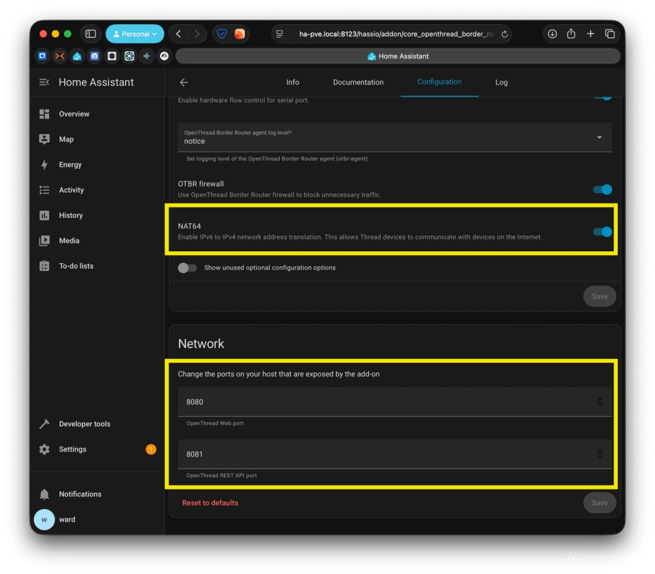Open the History chart icon
The height and width of the screenshot is (574, 655).
(x=45, y=215)
